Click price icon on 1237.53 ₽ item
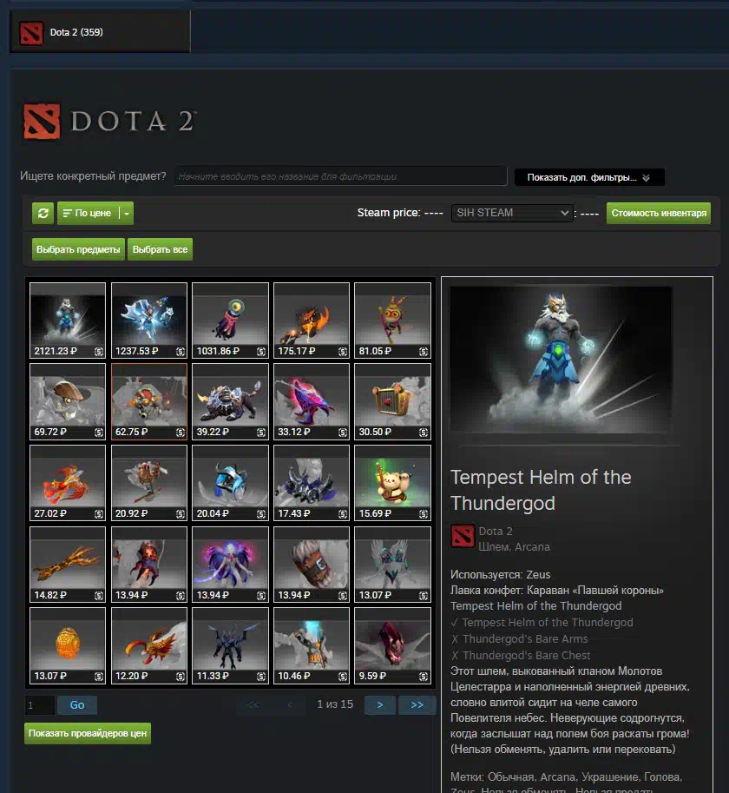Image resolution: width=729 pixels, height=793 pixels. click(x=181, y=352)
